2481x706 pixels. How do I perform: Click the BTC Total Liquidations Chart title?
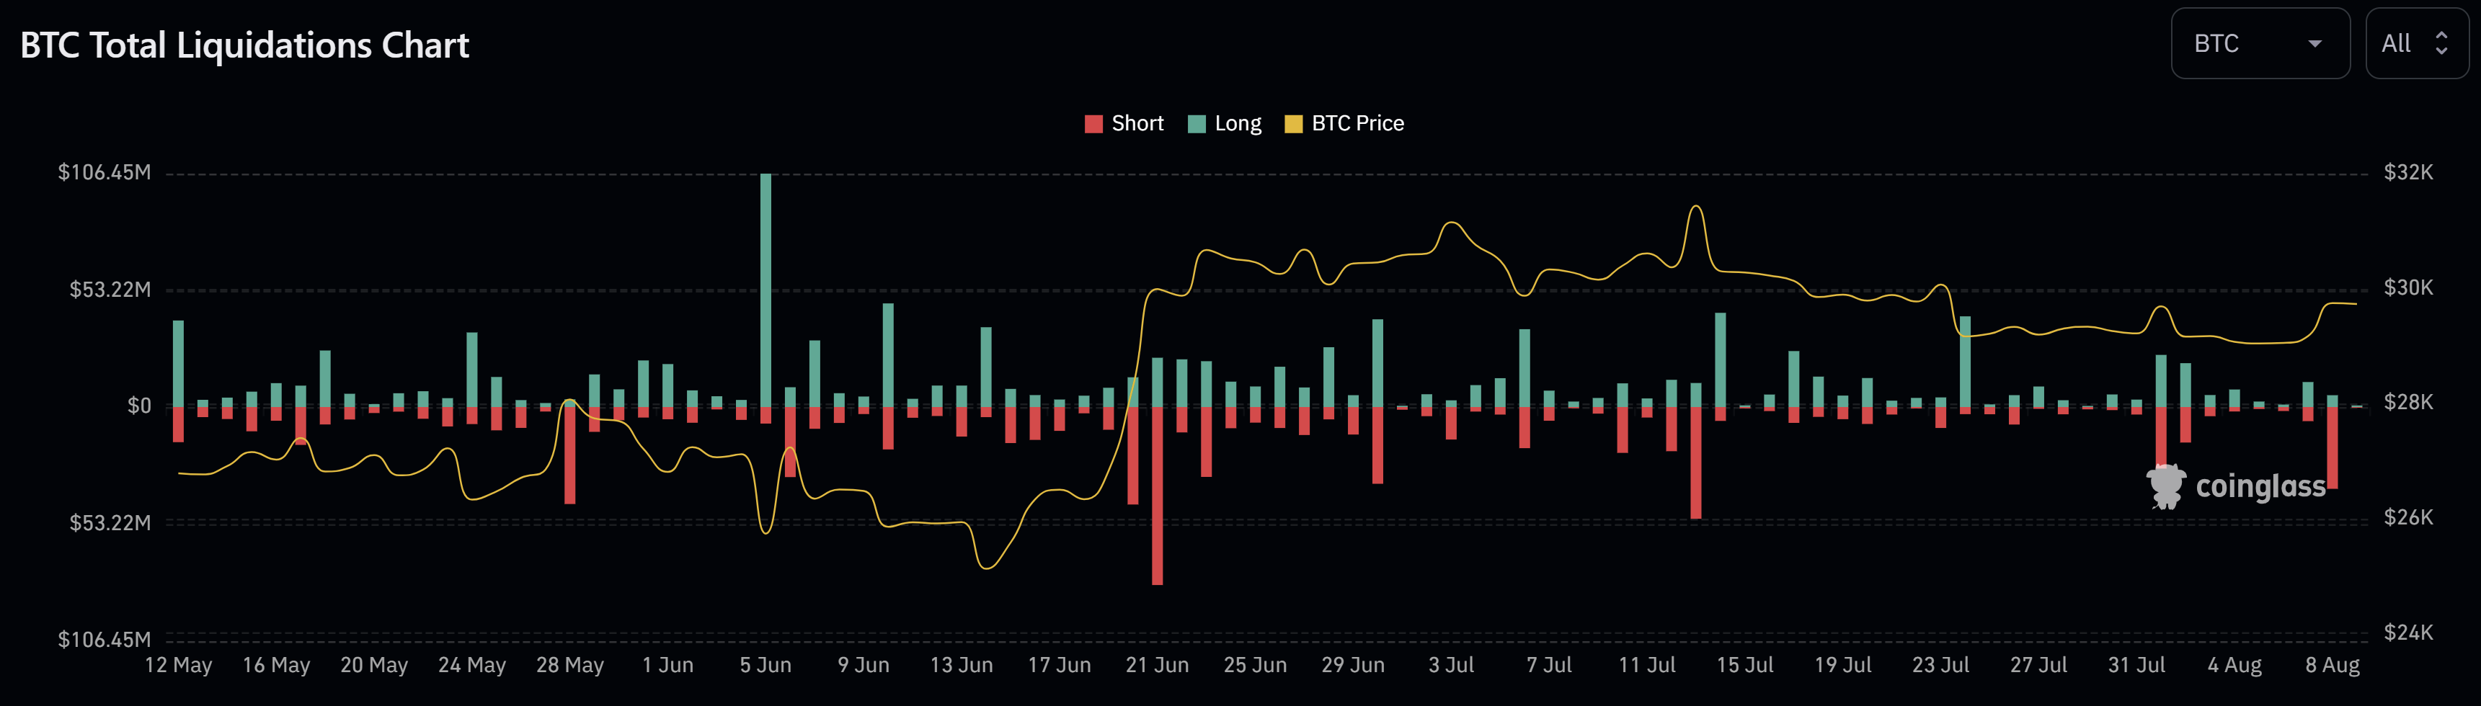[244, 45]
